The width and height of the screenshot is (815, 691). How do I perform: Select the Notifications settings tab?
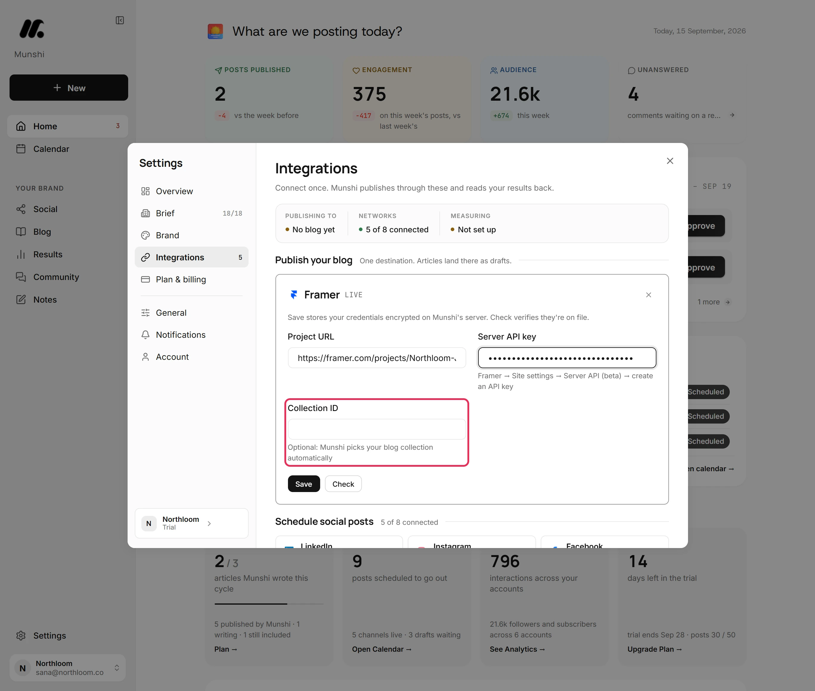pyautogui.click(x=191, y=335)
